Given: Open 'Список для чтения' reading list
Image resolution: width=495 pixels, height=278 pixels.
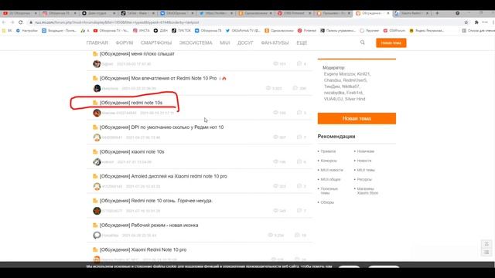Looking at the screenshot, I should coord(478,31).
